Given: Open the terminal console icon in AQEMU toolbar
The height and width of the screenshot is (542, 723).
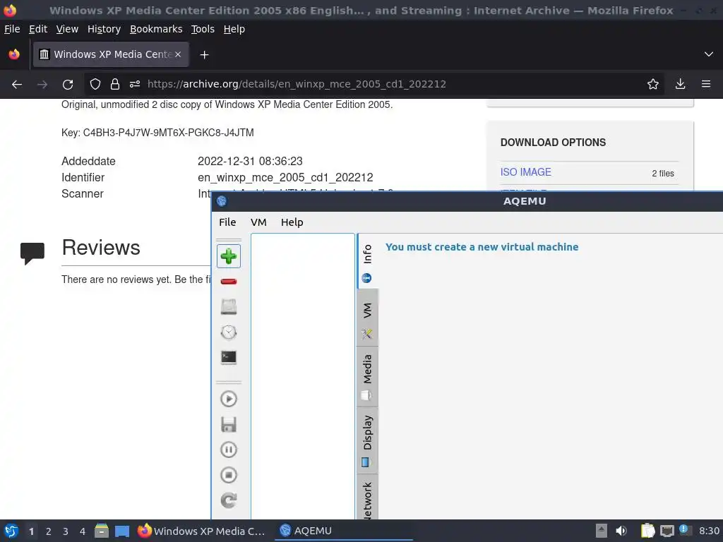Looking at the screenshot, I should click(229, 358).
